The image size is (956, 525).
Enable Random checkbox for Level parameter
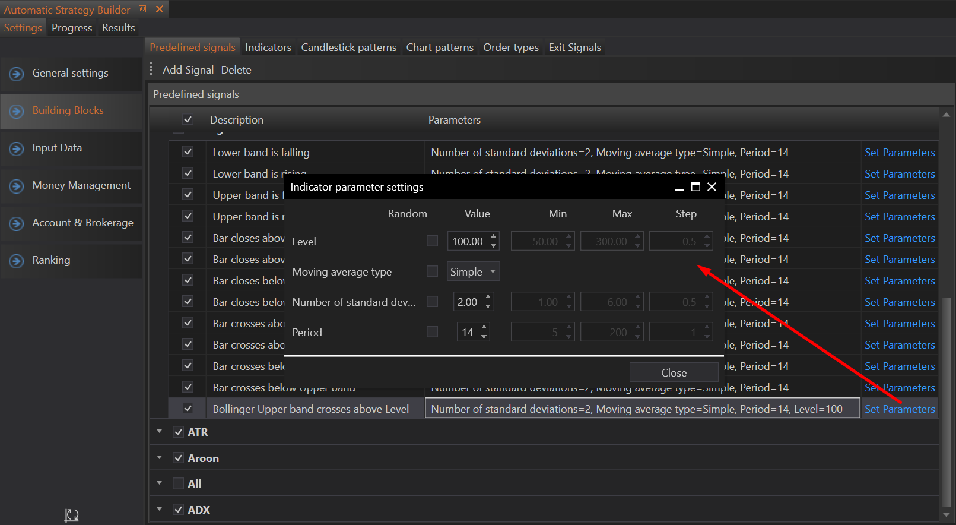[x=432, y=241]
